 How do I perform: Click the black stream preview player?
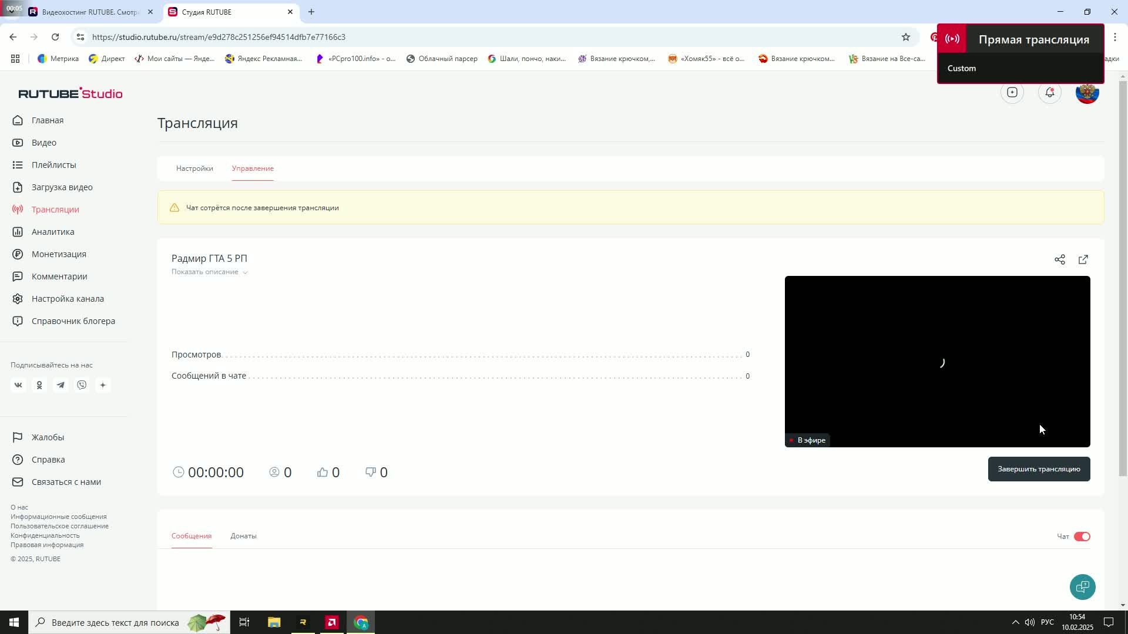point(936,352)
